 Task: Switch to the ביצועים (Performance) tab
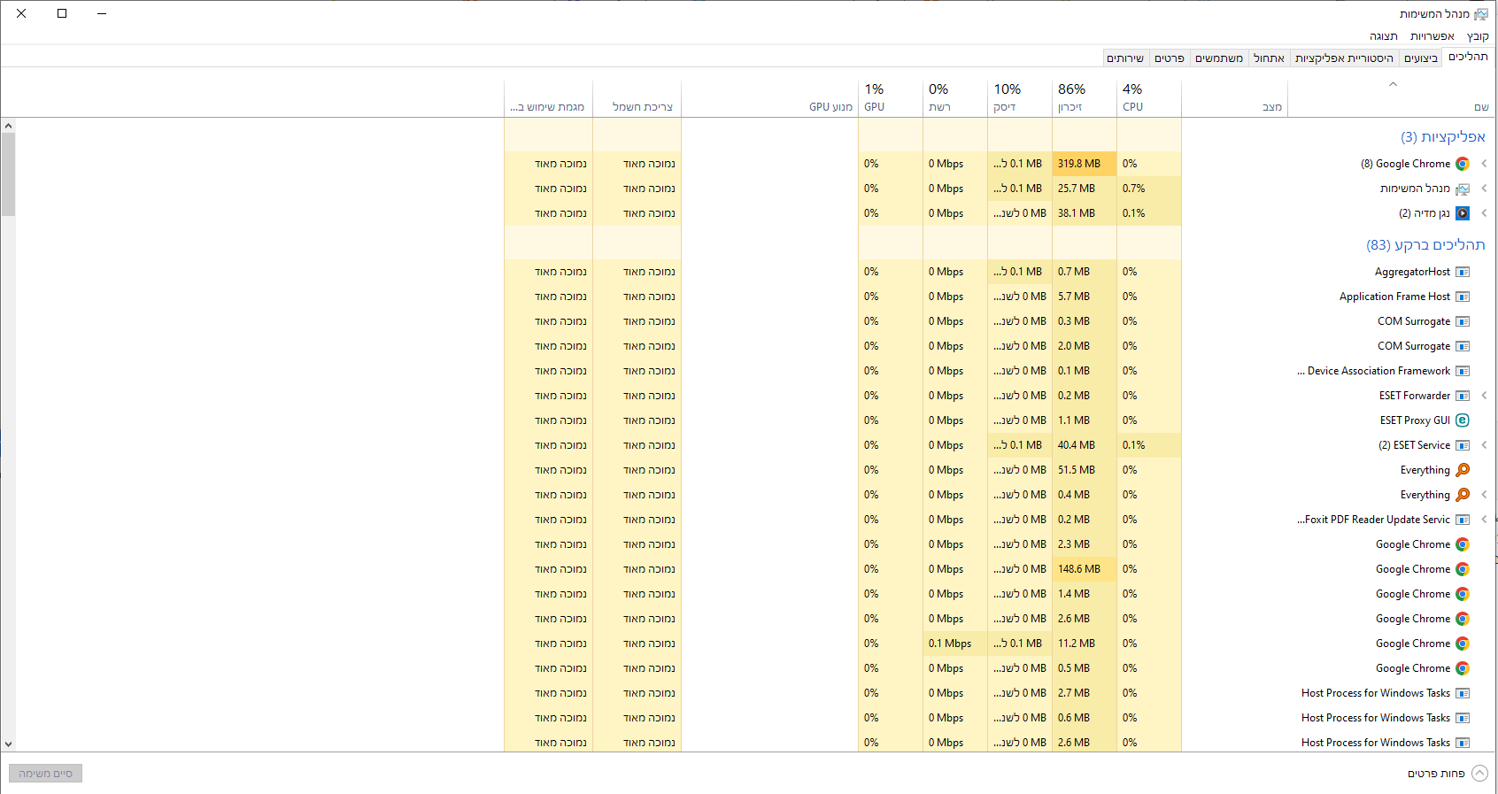1420,58
